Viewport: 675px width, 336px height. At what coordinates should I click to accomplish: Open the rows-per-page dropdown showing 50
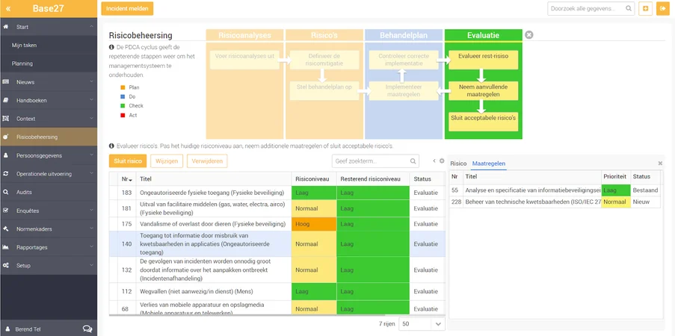[x=422, y=324]
